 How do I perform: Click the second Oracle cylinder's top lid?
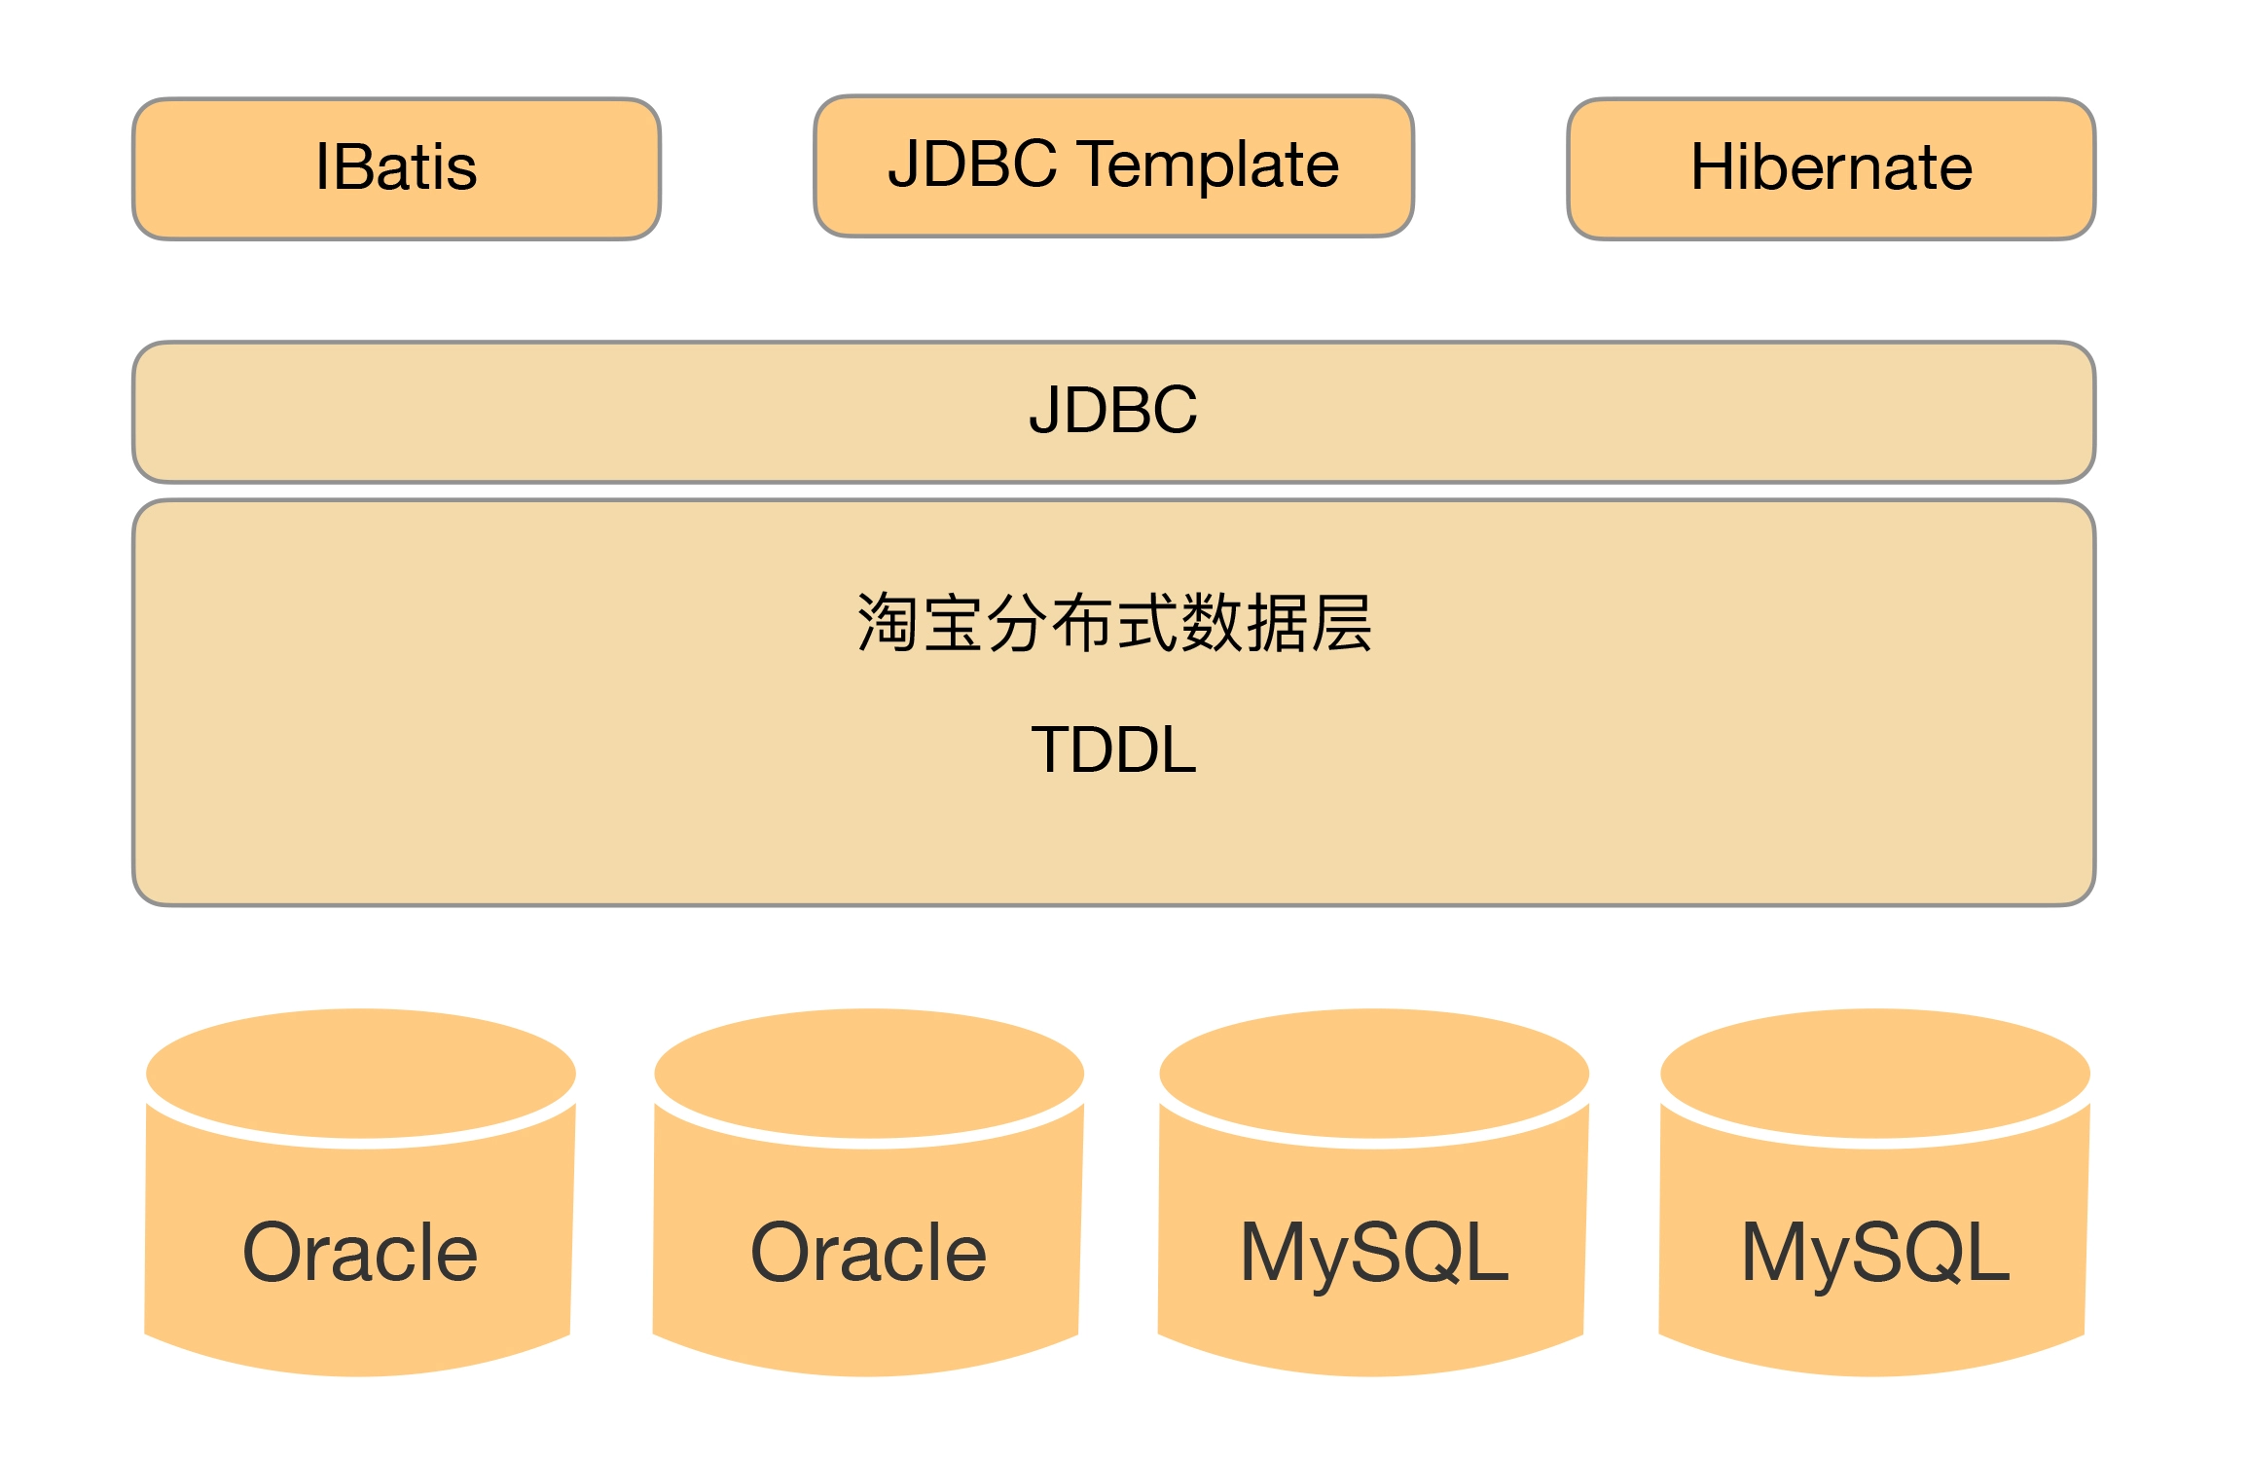[868, 1073]
